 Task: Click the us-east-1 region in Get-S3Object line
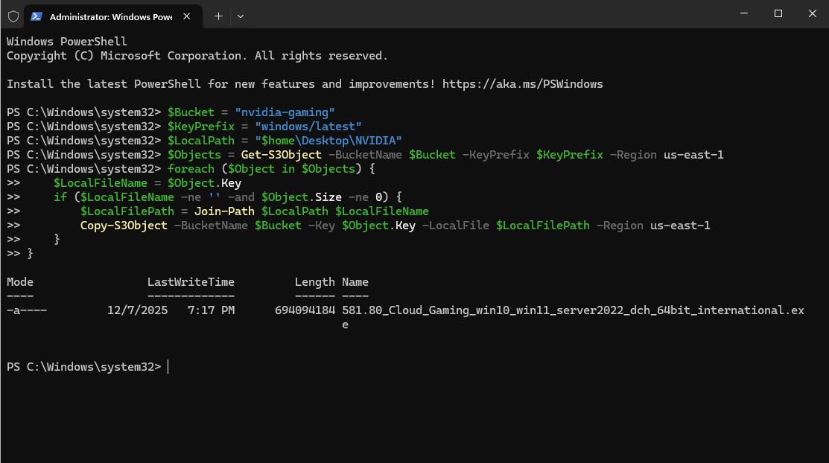(x=693, y=155)
